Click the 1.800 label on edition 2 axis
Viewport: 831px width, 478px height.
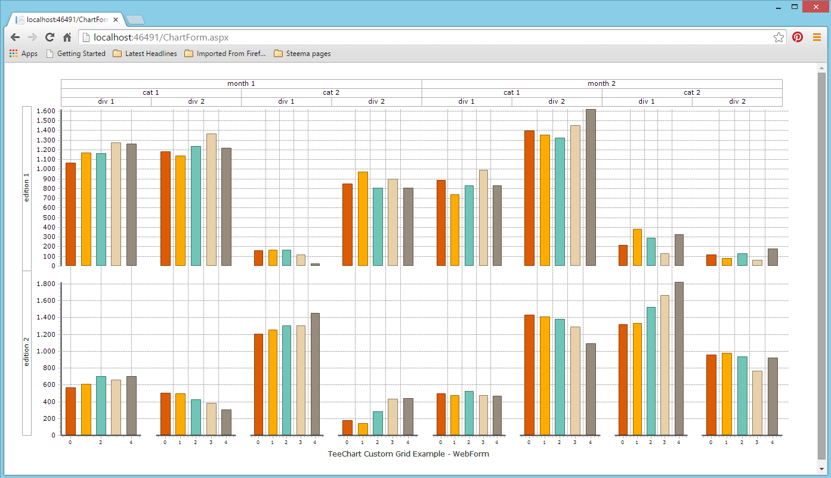tap(45, 284)
